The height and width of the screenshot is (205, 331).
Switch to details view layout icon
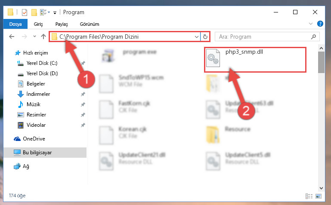coord(309,196)
